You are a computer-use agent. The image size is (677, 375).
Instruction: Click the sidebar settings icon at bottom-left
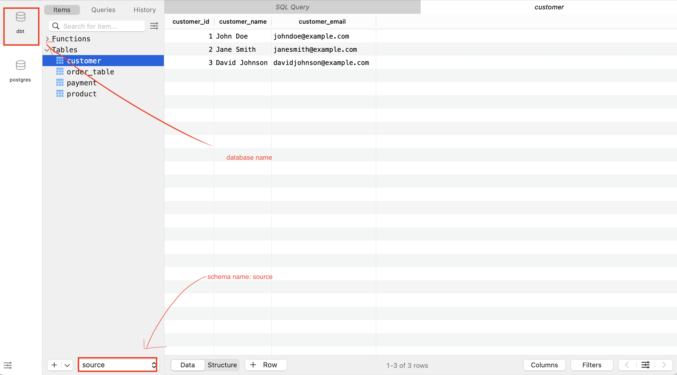click(x=8, y=365)
